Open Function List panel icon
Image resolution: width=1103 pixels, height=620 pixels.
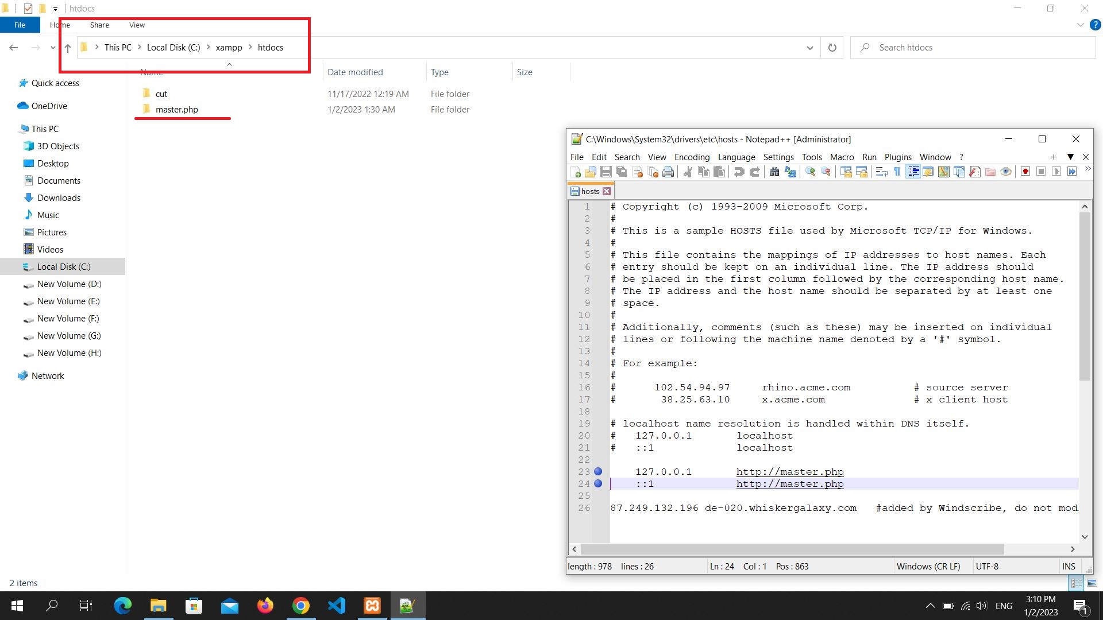coord(975,172)
